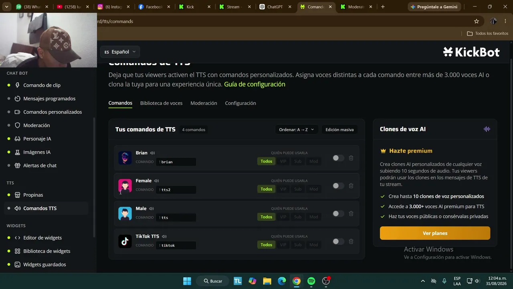Image resolution: width=513 pixels, height=289 pixels.
Task: Play the Brian voice preview speaker icon
Action: click(152, 153)
